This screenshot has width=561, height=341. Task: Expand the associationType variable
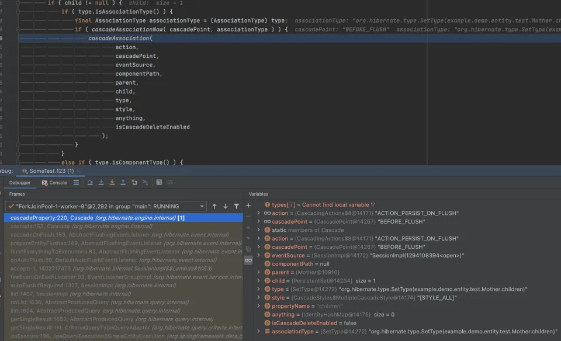pos(259,331)
